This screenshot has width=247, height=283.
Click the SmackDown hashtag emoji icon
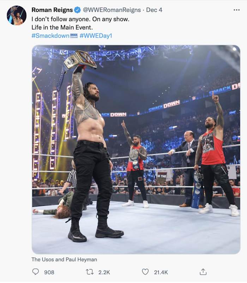point(74,35)
